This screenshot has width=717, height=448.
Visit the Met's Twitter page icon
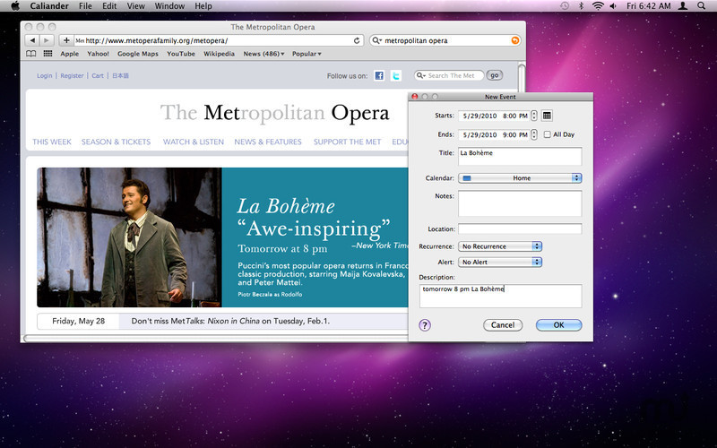(396, 75)
